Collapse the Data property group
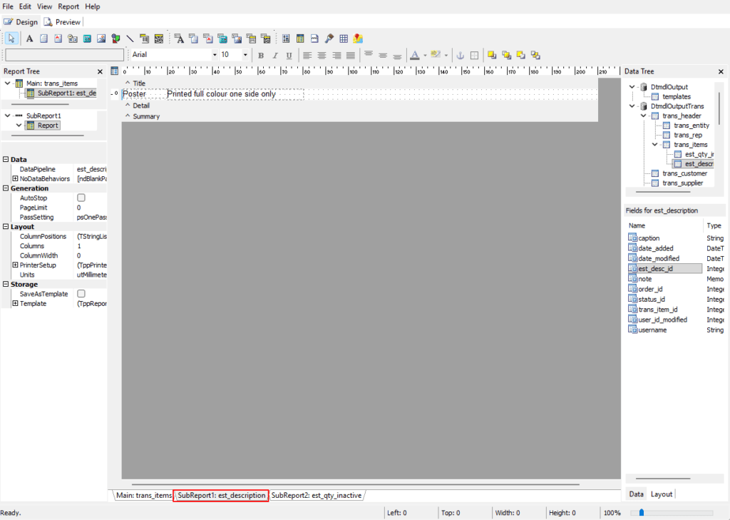The width and height of the screenshot is (730, 520). point(6,160)
